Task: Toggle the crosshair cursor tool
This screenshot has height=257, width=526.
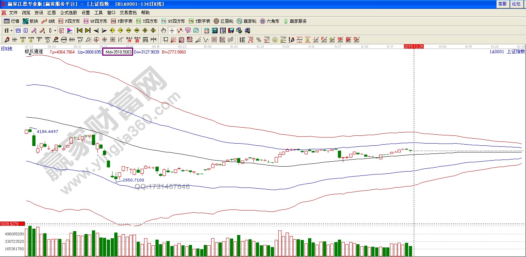Action: [172, 30]
